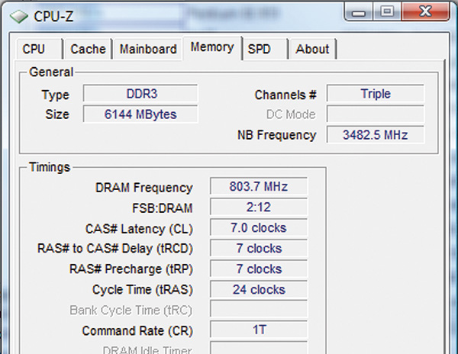Open the About tab
The height and width of the screenshot is (354, 458).
[312, 49]
